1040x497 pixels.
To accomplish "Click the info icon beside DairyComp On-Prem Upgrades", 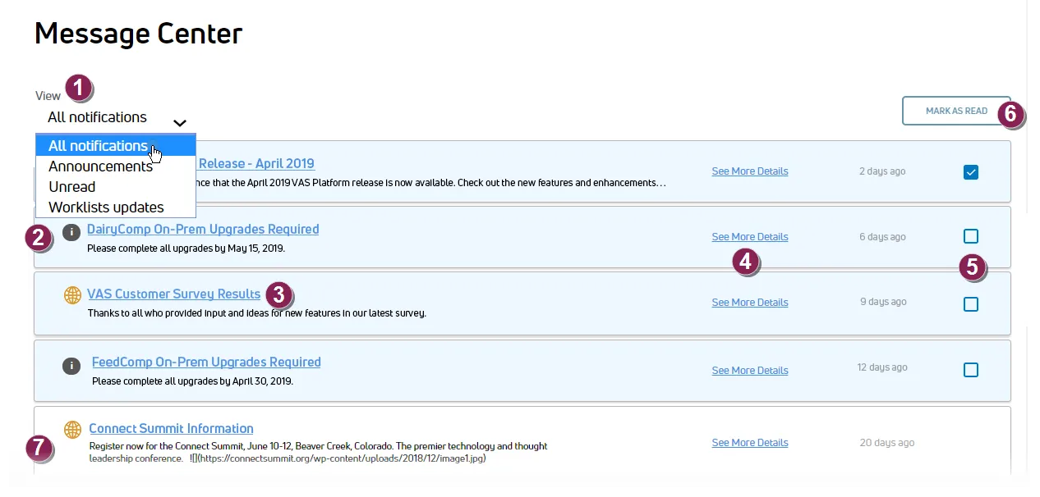I will pyautogui.click(x=71, y=232).
